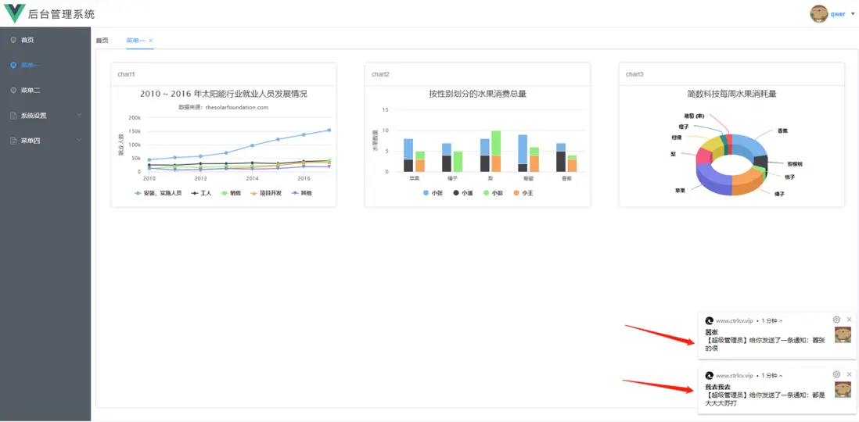Click the qwer username link
This screenshot has height=422, width=859.
coord(838,14)
